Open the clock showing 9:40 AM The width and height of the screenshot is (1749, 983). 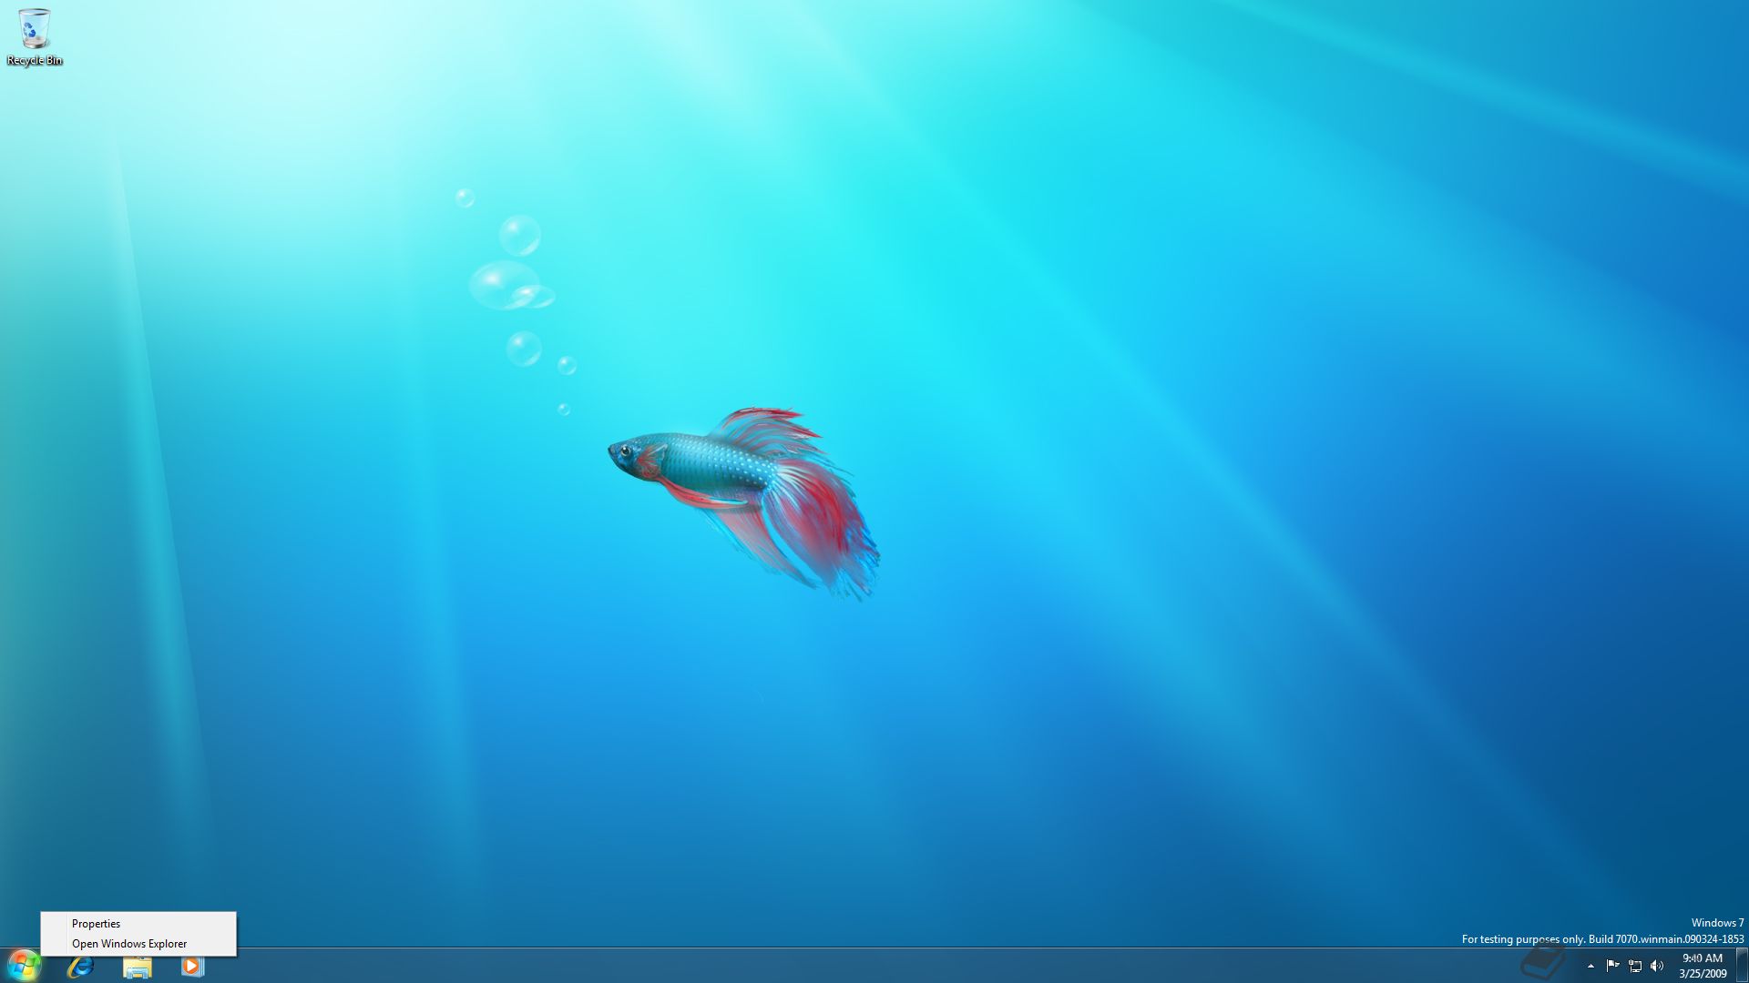[x=1703, y=966]
